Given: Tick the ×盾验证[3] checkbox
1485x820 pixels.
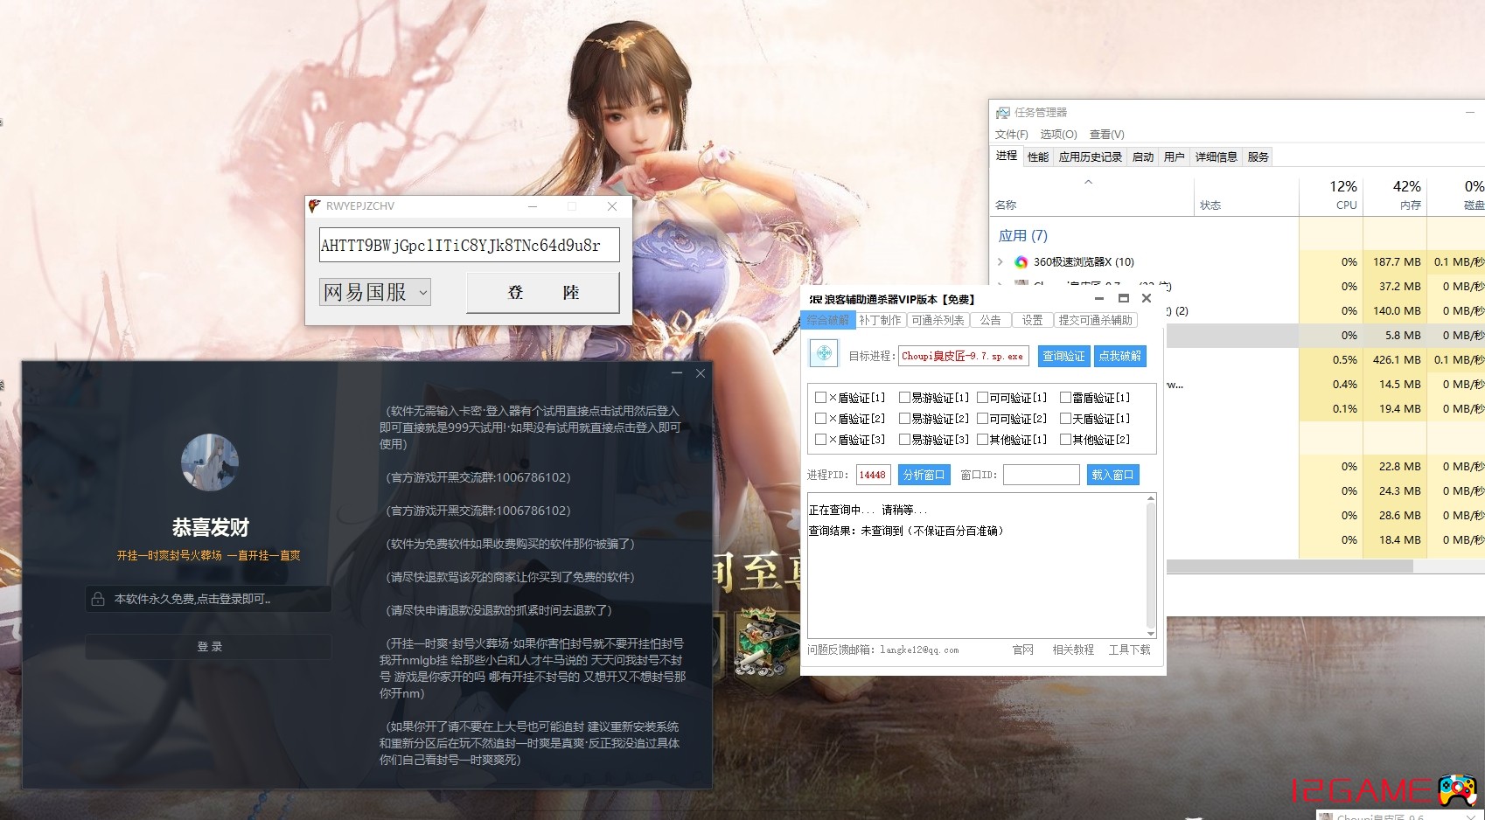Looking at the screenshot, I should tap(820, 440).
